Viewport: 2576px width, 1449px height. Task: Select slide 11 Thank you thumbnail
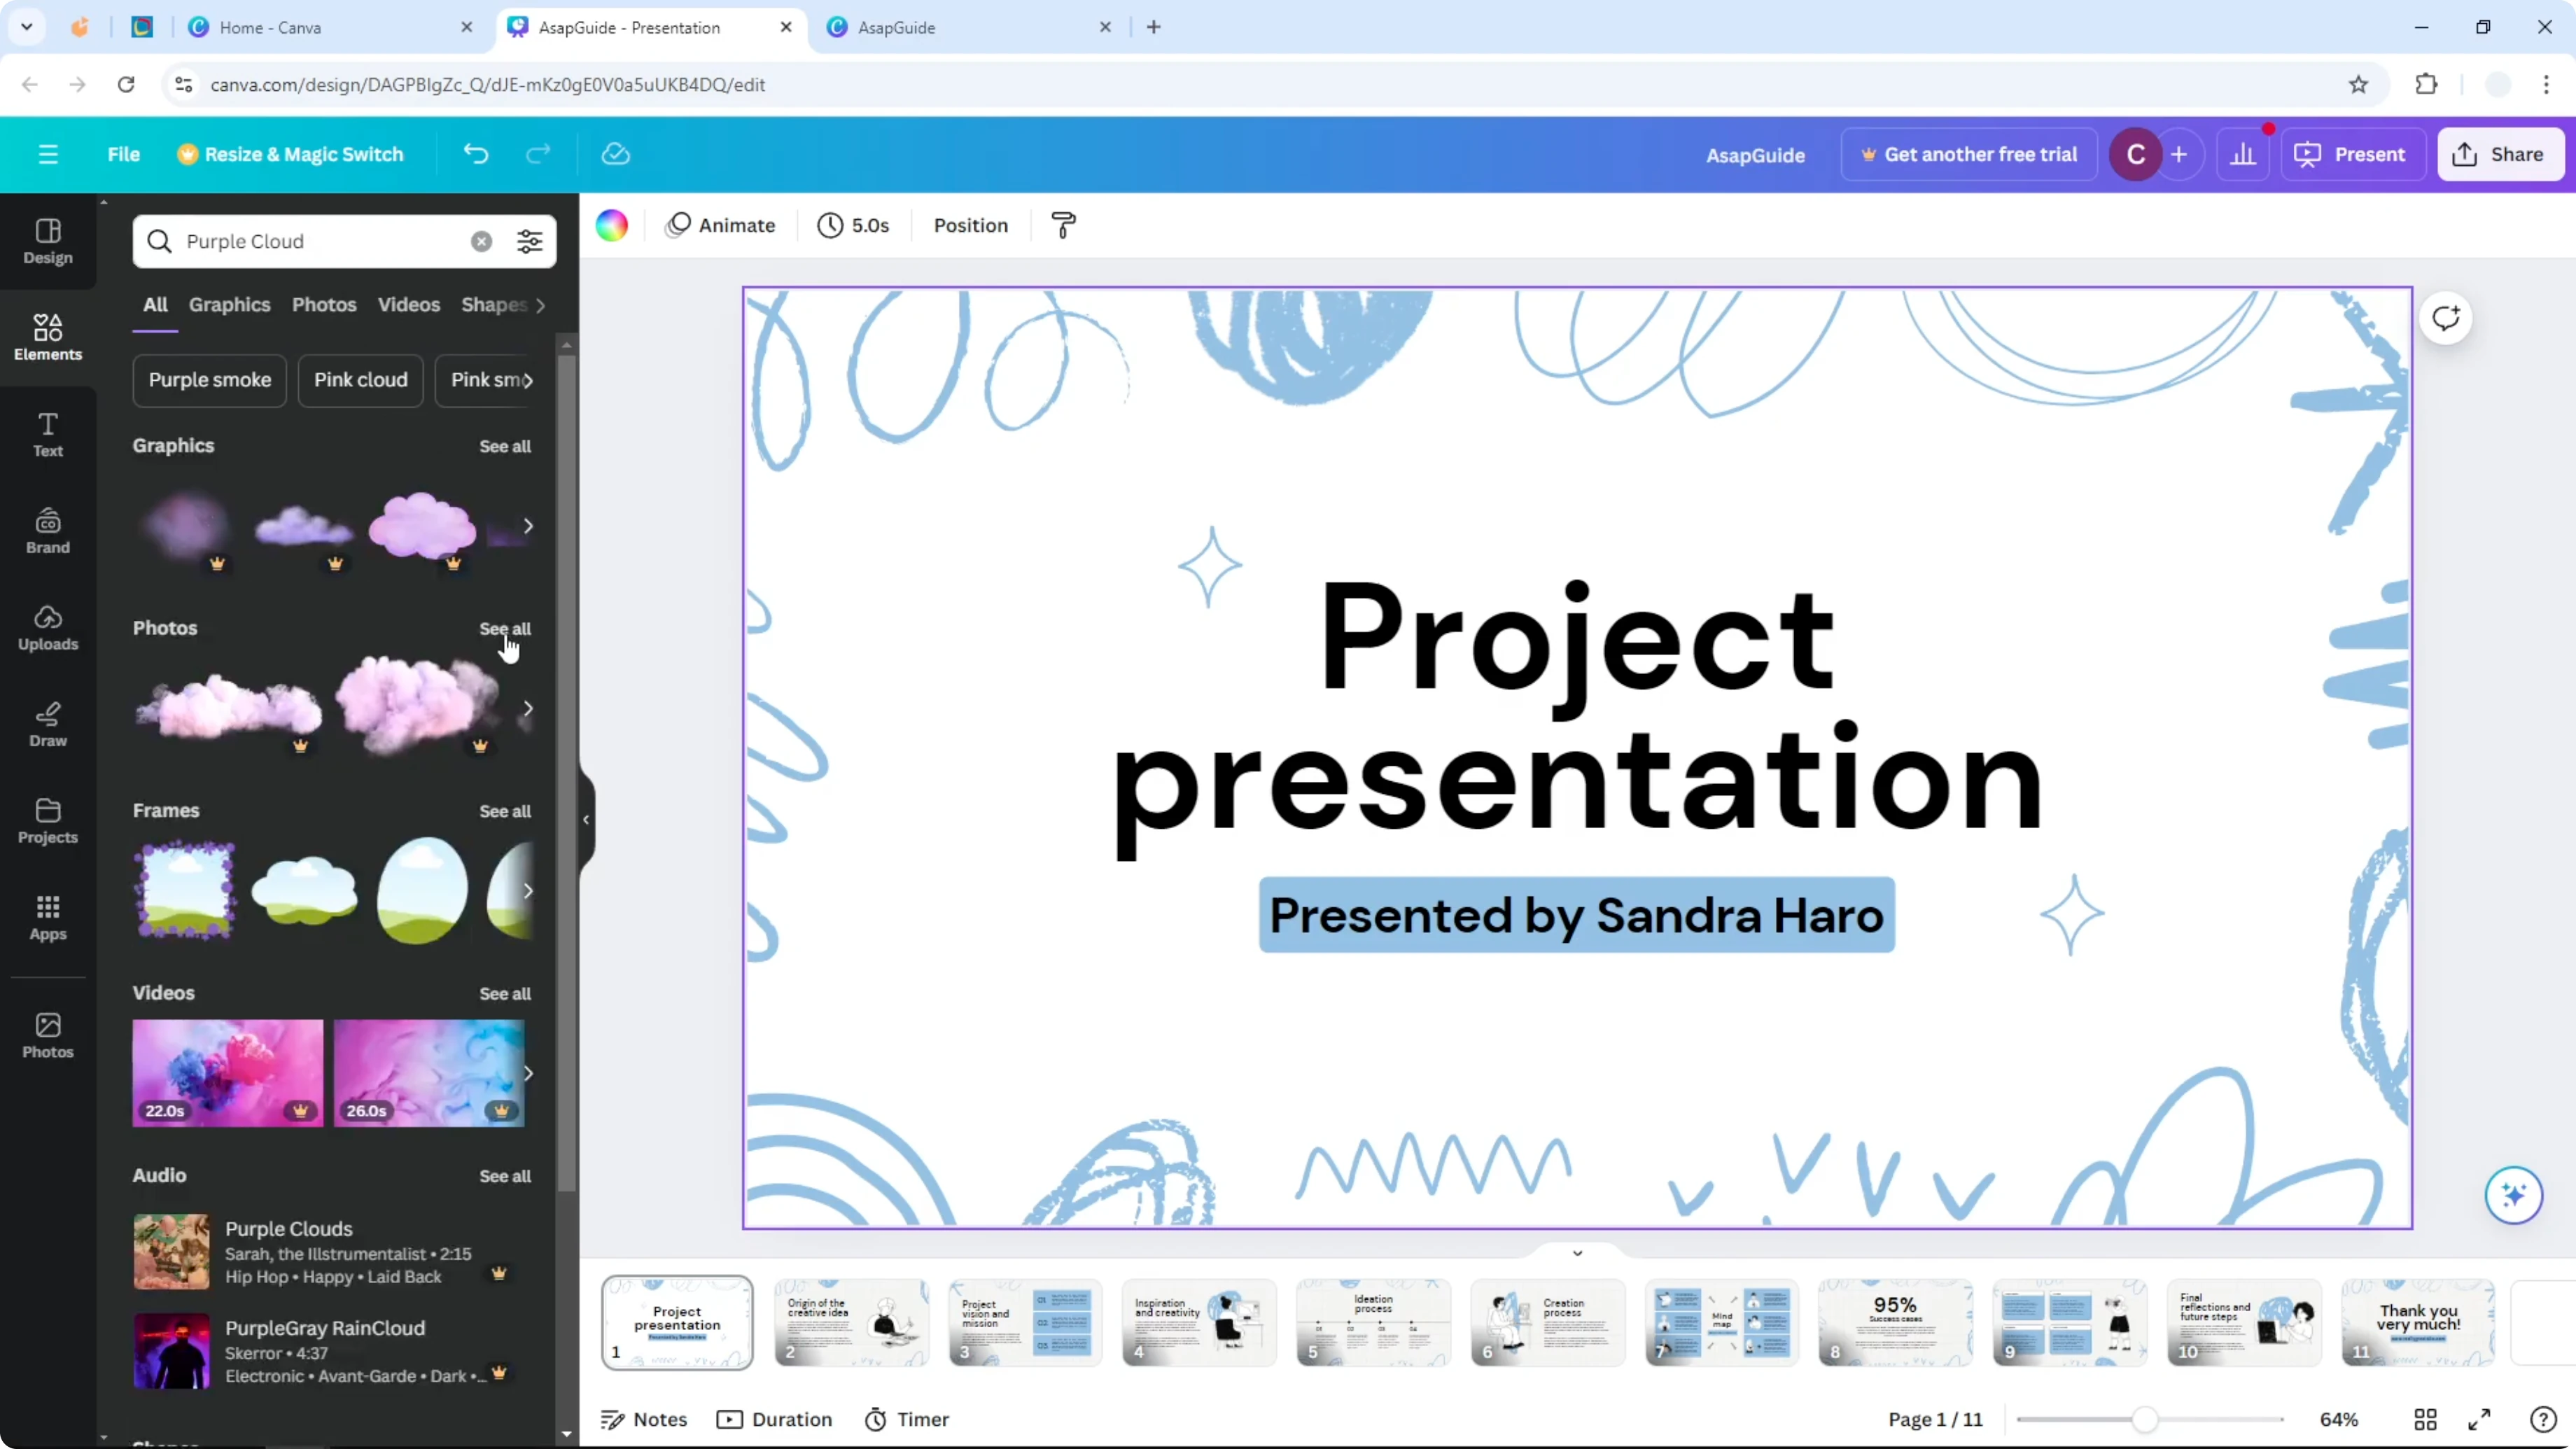[2418, 1322]
